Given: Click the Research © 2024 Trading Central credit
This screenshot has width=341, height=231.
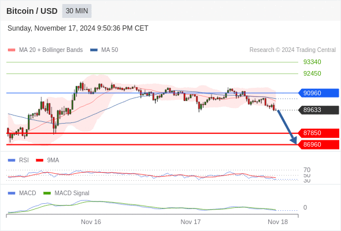Looking at the screenshot, I should point(292,50).
